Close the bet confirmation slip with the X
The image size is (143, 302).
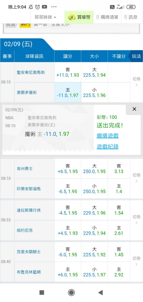click(134, 109)
